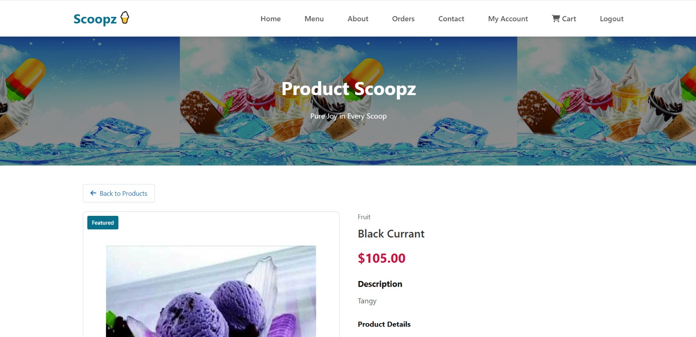Screen dimensions: 696x337
Task: Click the Scoopz brand name
Action: click(x=95, y=19)
